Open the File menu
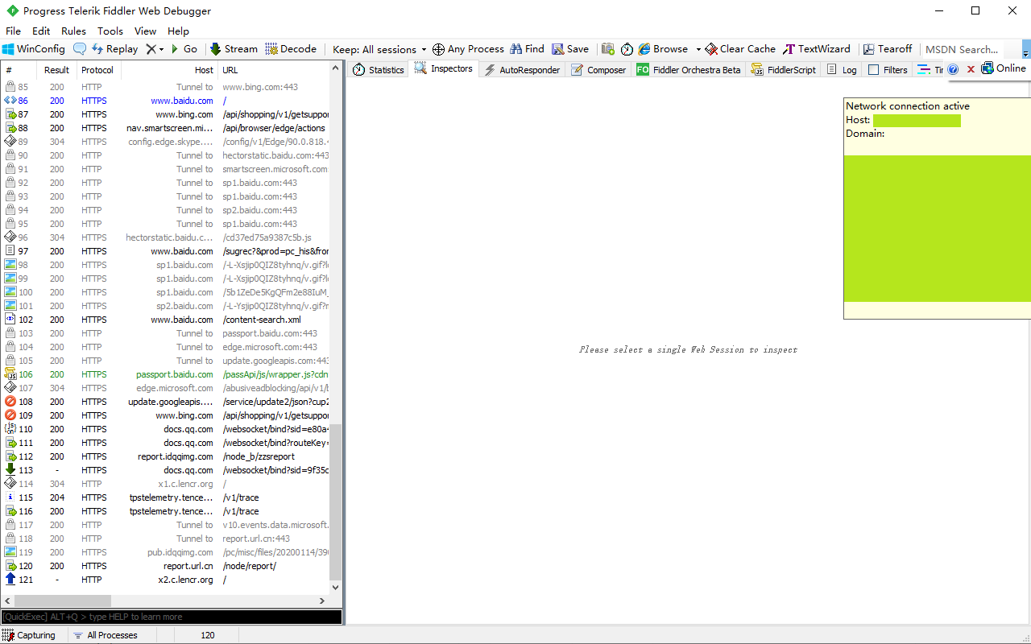The width and height of the screenshot is (1031, 644). pos(13,31)
